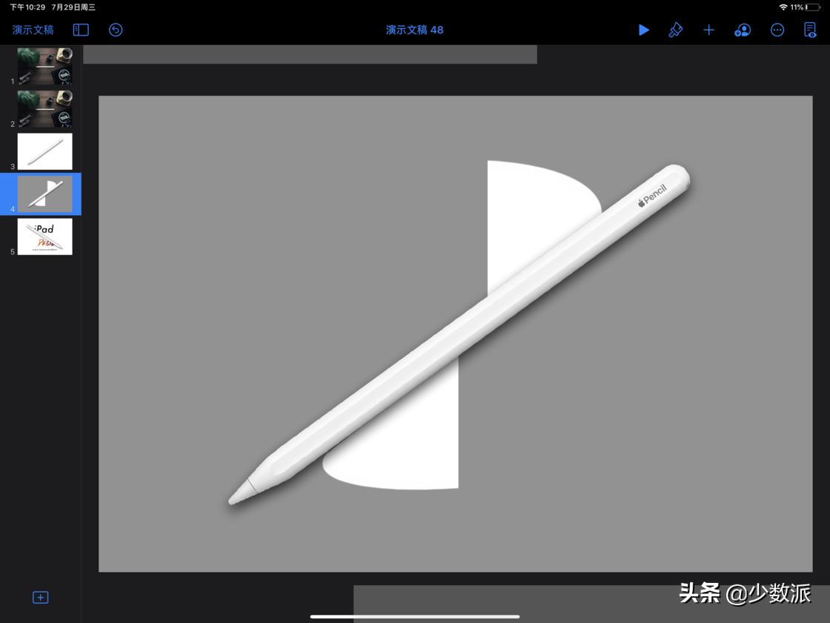Viewport: 830px width, 623px height.
Task: Tap the currently highlighted slide 4 thumbnail
Action: (43, 194)
